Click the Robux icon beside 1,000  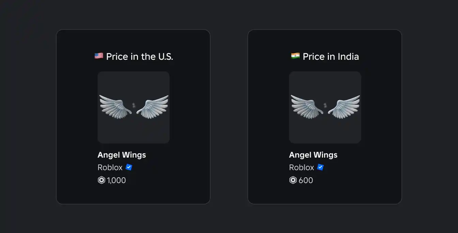coord(101,180)
